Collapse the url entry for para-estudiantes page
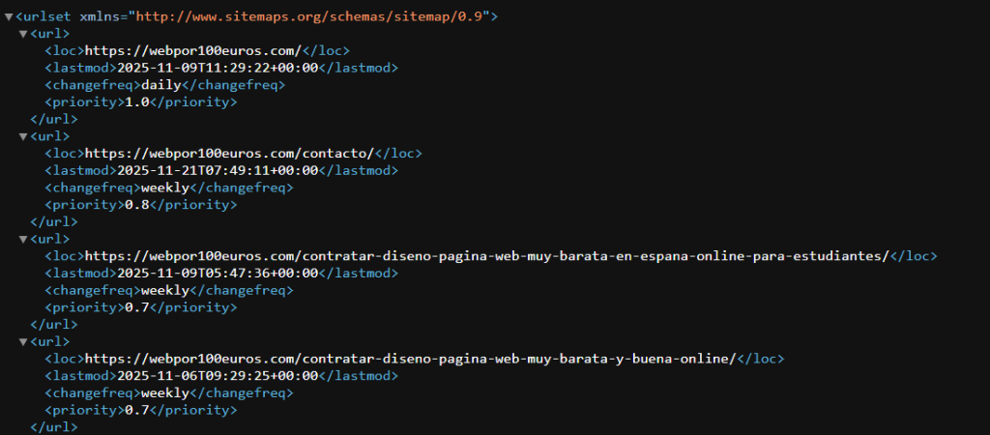 point(23,239)
